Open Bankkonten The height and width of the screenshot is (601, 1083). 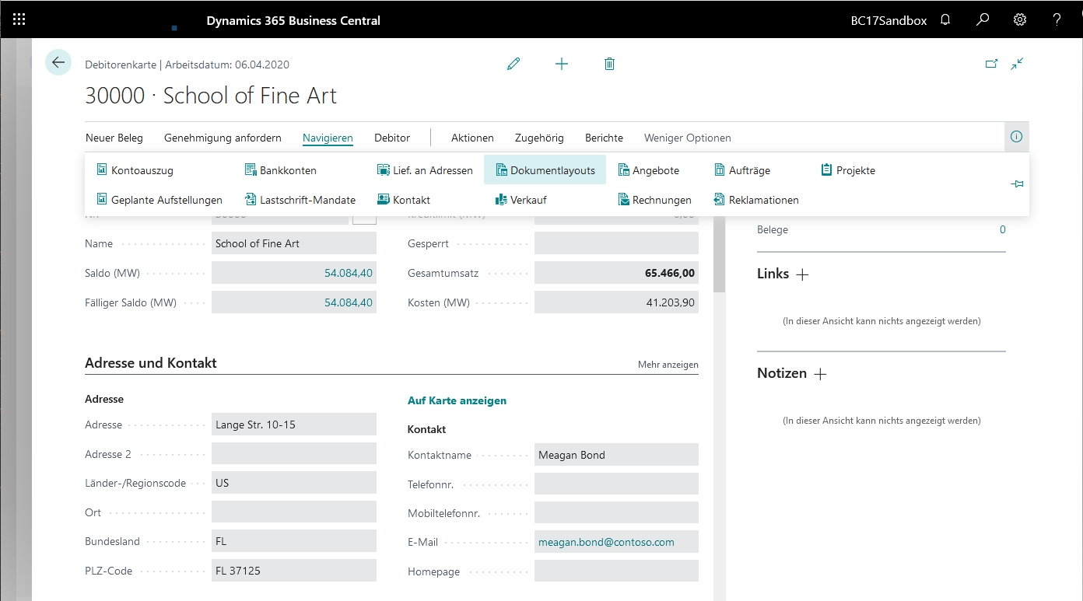pos(281,170)
